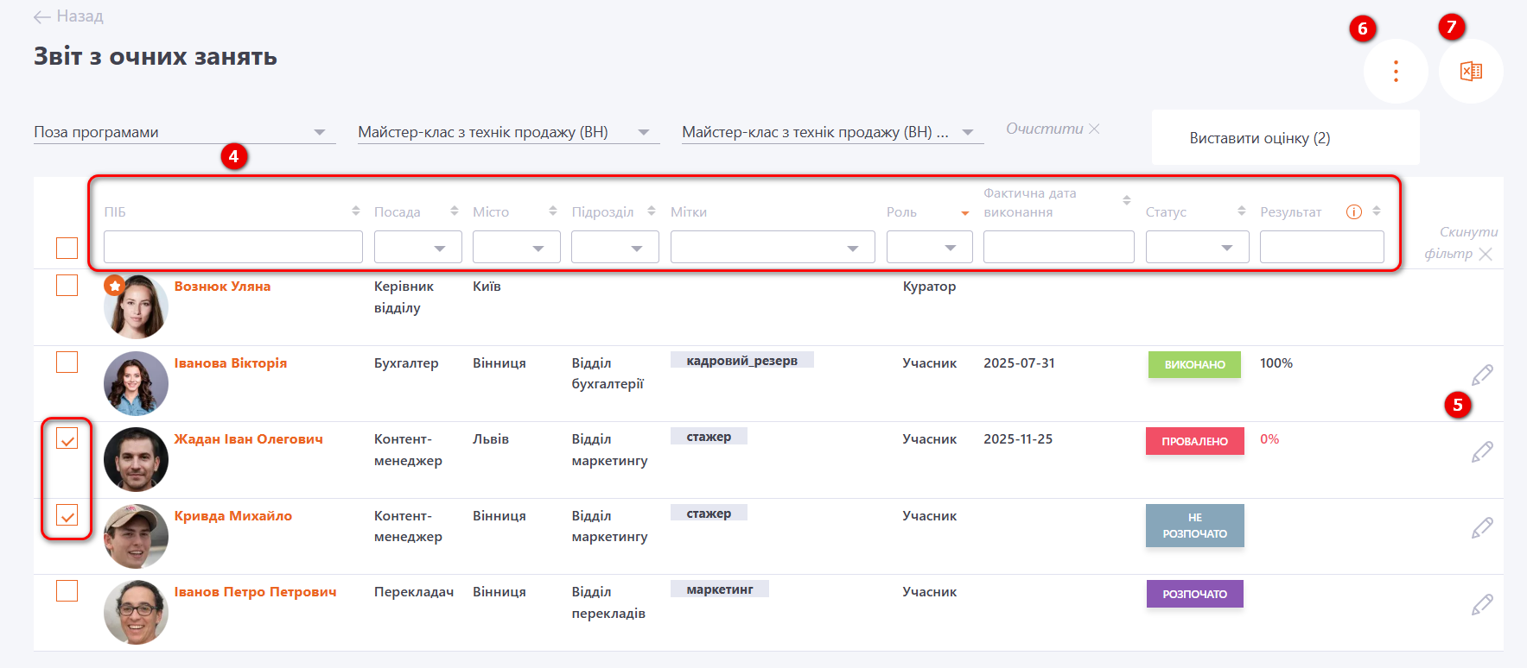Sort table by ПІБ column arrows
Viewport: 1527px width, 668px height.
tap(355, 211)
